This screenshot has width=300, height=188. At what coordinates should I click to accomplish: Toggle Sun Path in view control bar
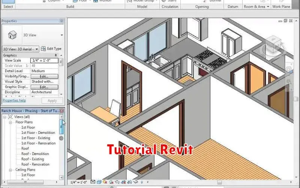(105, 182)
